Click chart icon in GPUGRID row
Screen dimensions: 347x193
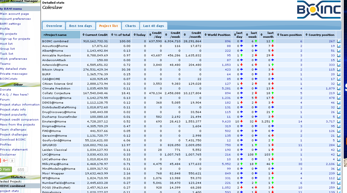339,145
